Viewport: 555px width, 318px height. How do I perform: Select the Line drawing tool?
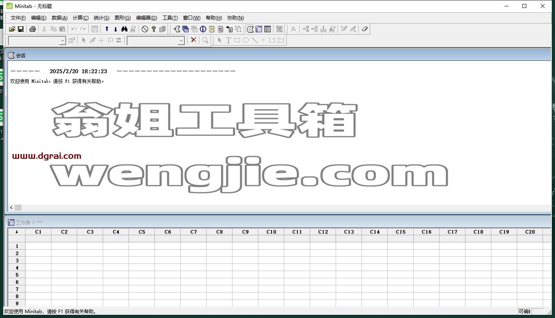click(255, 40)
